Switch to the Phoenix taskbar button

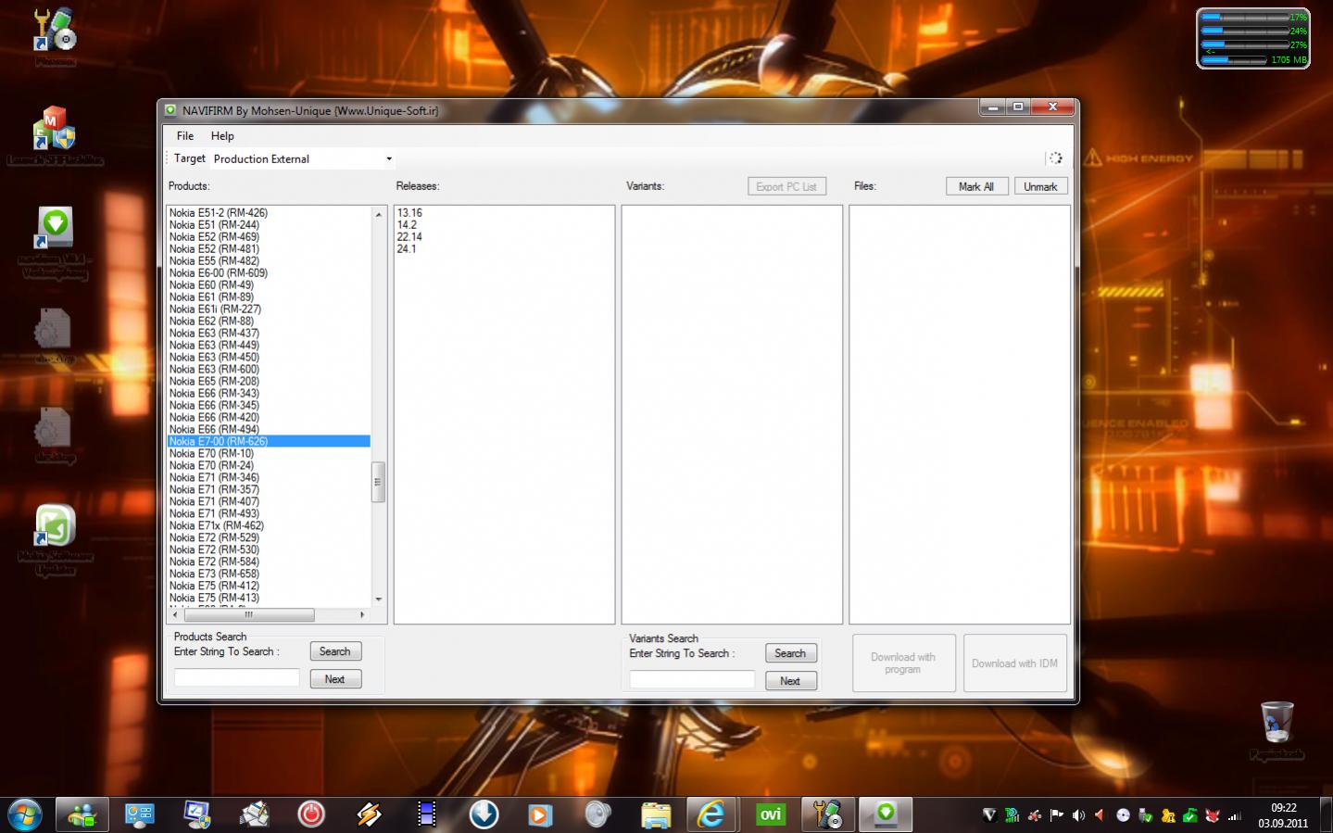[x=828, y=815]
